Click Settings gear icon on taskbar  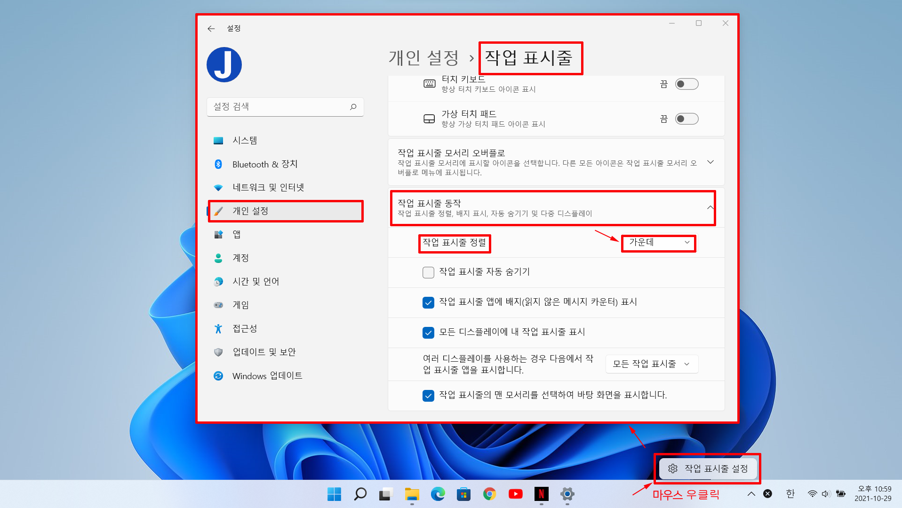(567, 494)
